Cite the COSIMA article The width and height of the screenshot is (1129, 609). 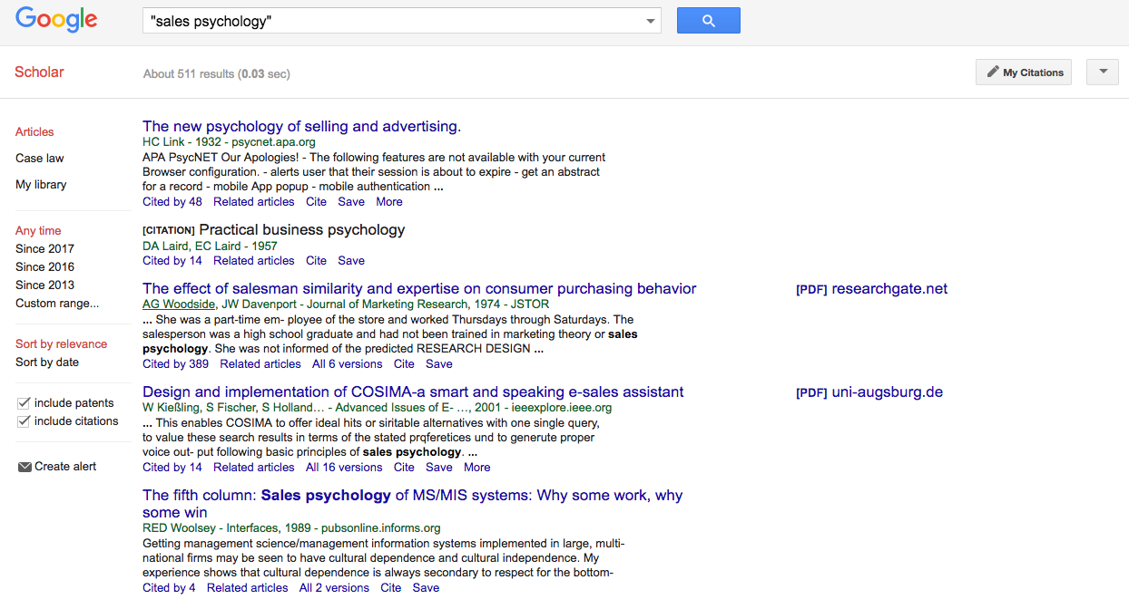coord(404,468)
